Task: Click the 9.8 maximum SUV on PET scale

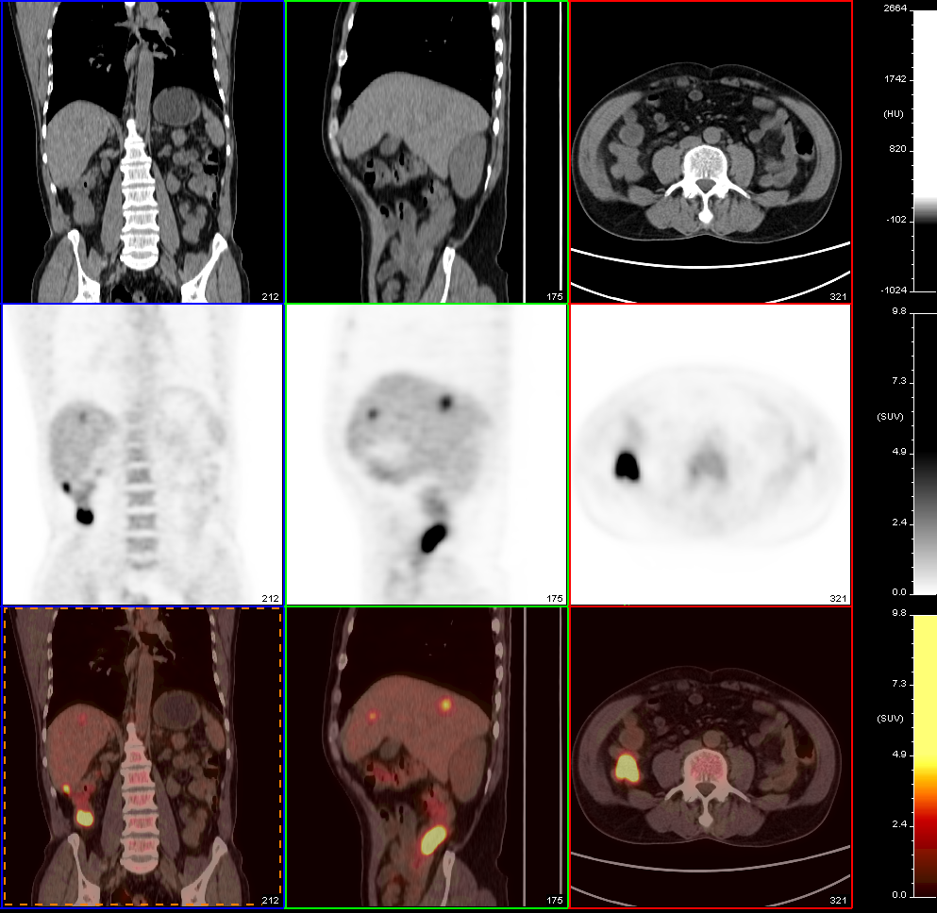Action: pyautogui.click(x=899, y=311)
